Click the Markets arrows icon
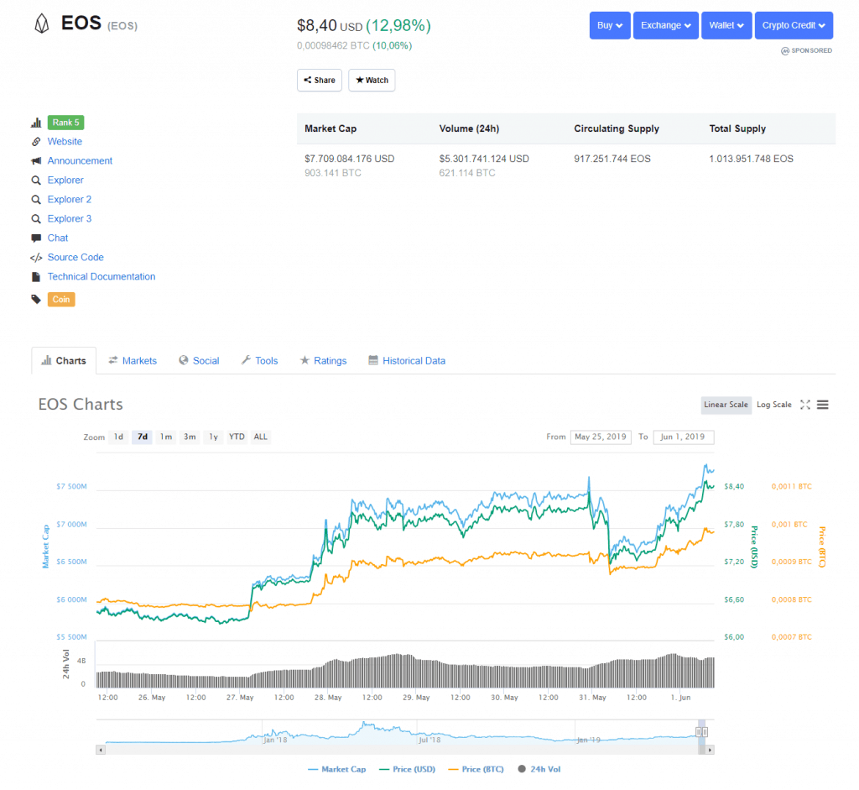The height and width of the screenshot is (790, 859). pos(113,360)
